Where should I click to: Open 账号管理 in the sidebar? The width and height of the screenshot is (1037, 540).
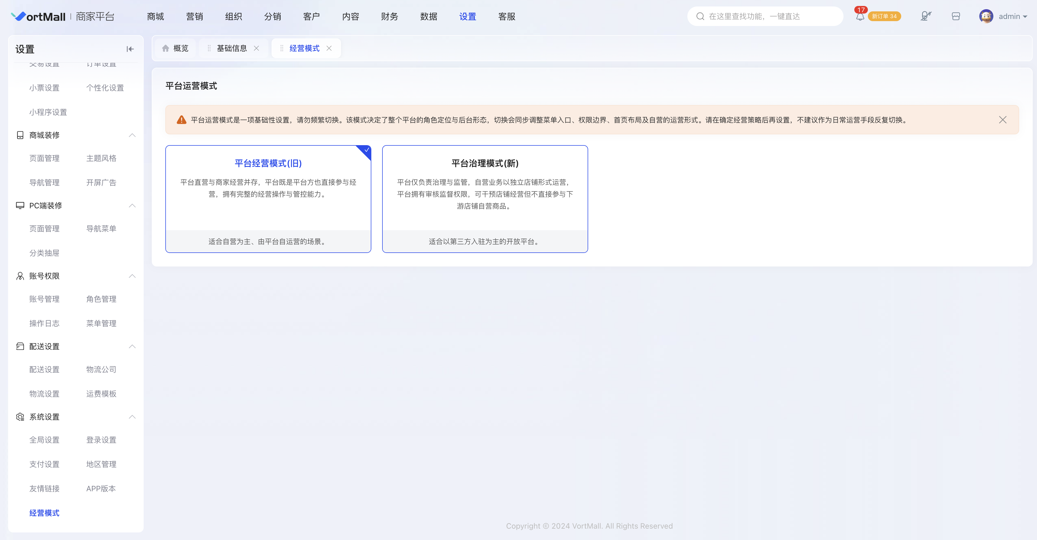coord(44,299)
